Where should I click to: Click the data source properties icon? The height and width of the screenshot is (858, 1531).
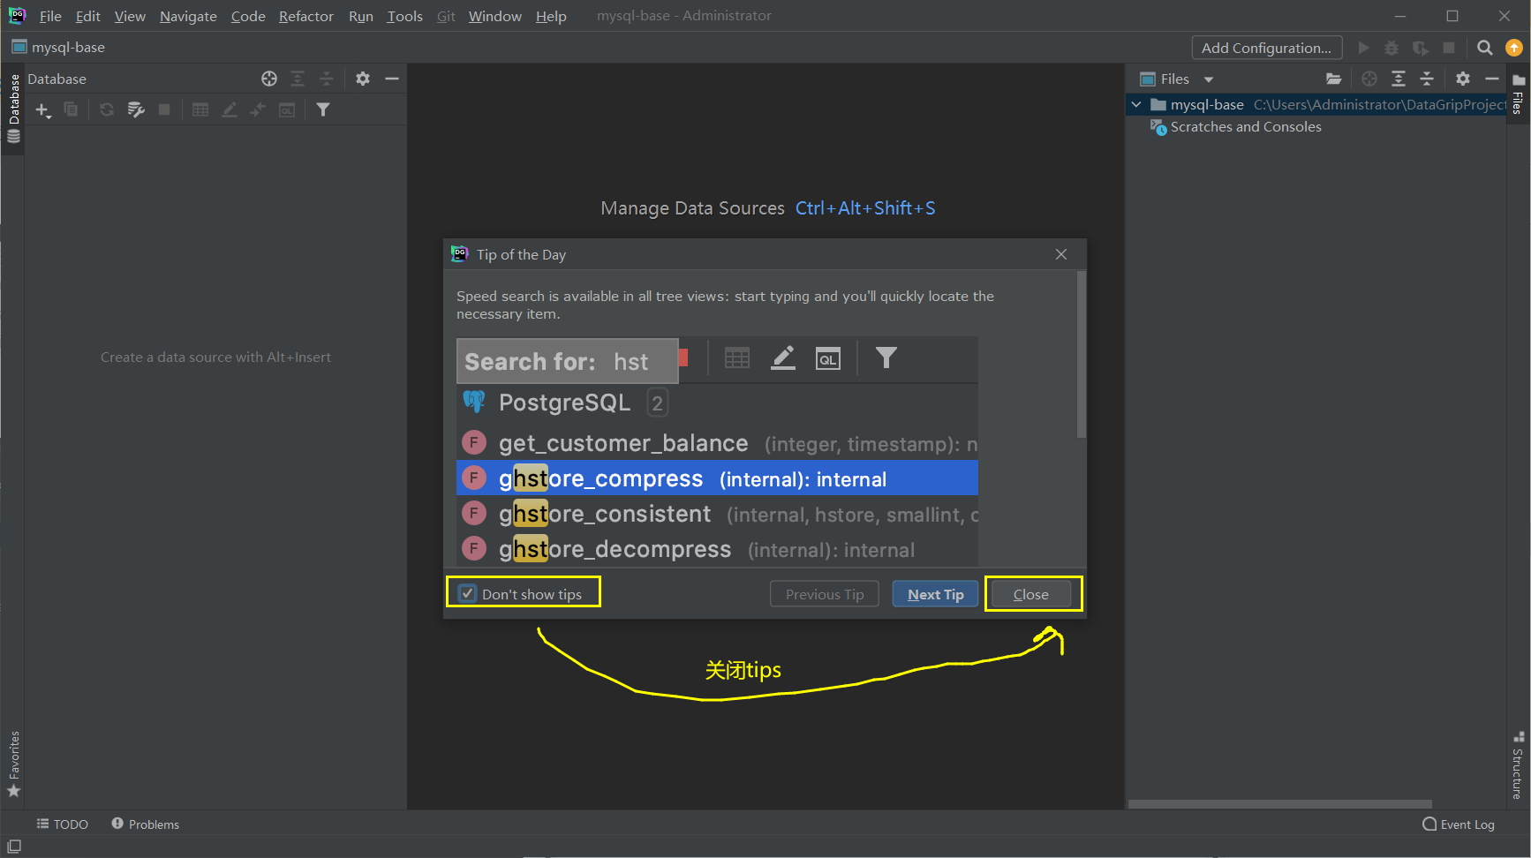tap(135, 109)
